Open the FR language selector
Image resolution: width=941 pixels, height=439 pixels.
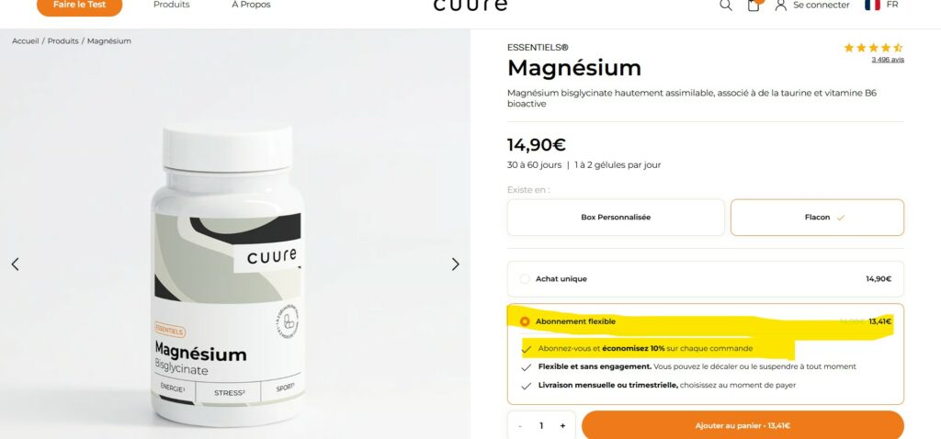pyautogui.click(x=891, y=5)
